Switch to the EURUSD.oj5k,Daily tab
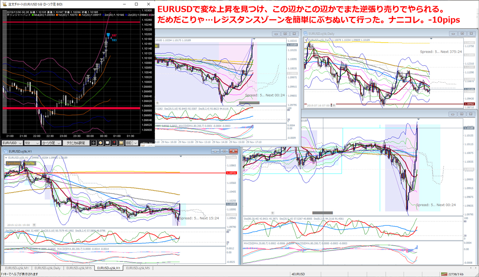Screen dimensions: 479x277 (47, 268)
